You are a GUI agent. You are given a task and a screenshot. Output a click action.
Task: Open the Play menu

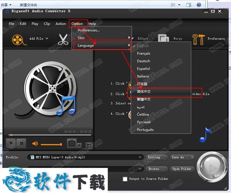[x=35, y=24]
